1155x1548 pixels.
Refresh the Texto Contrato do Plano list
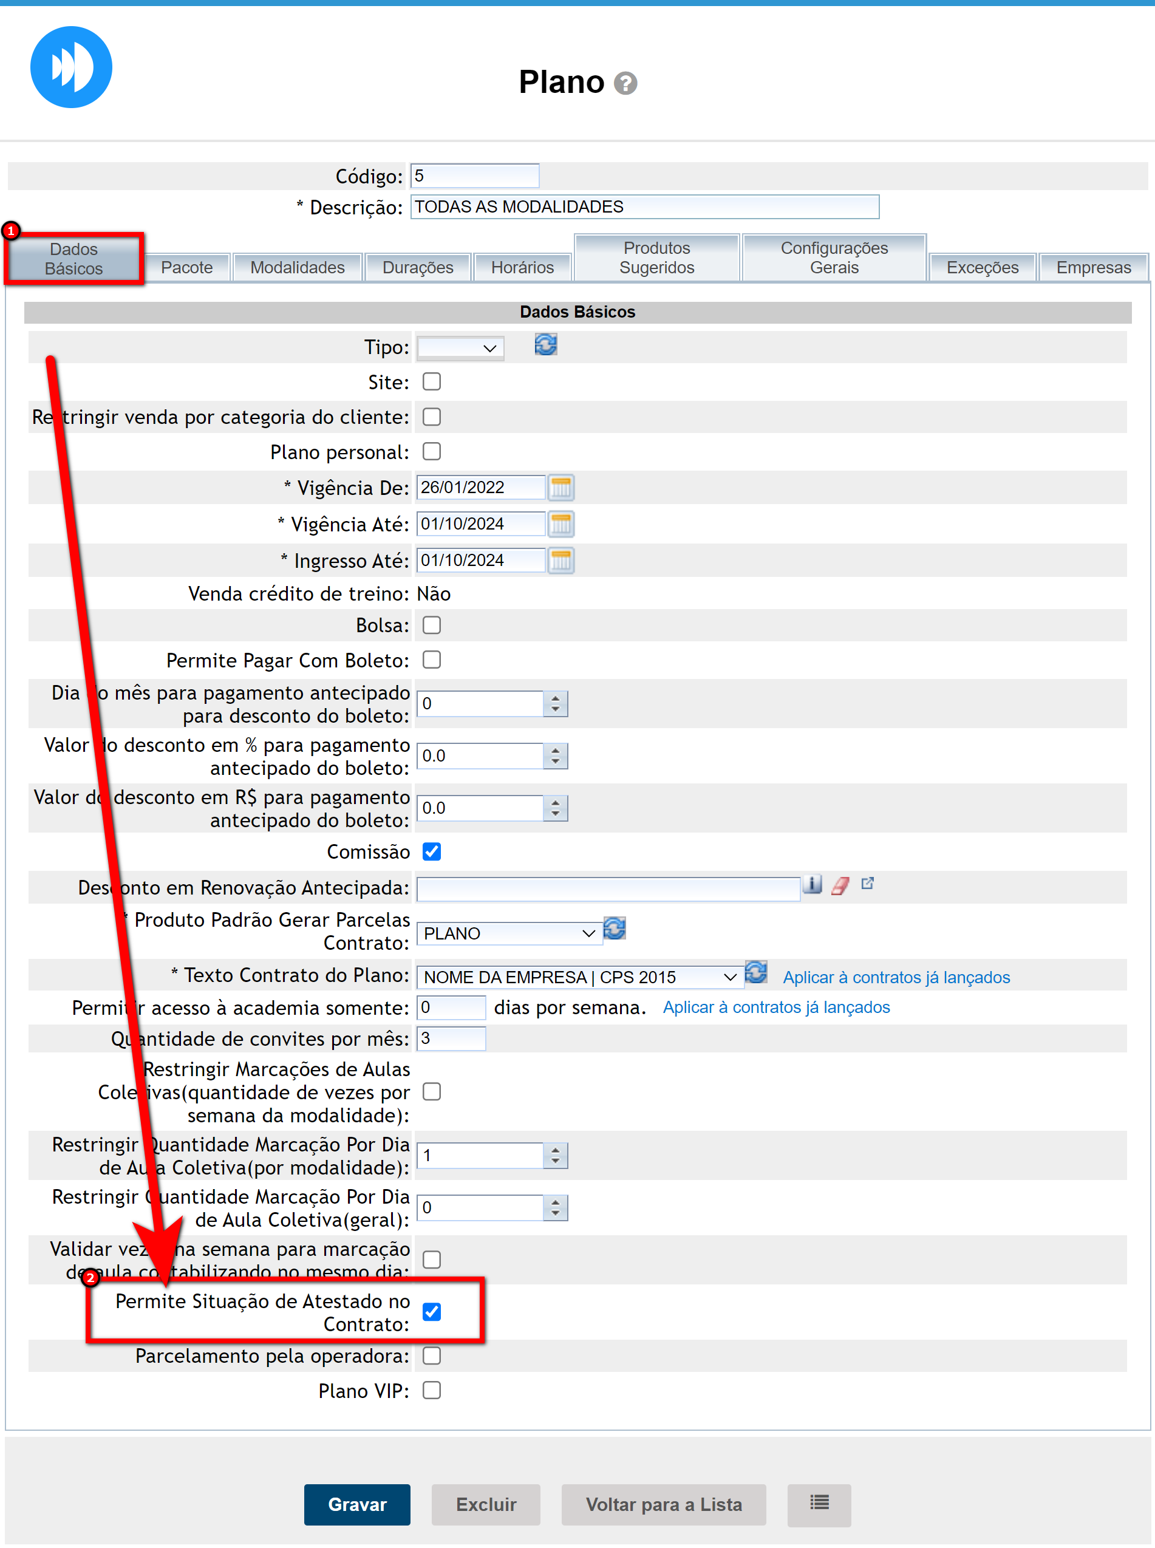pos(756,972)
